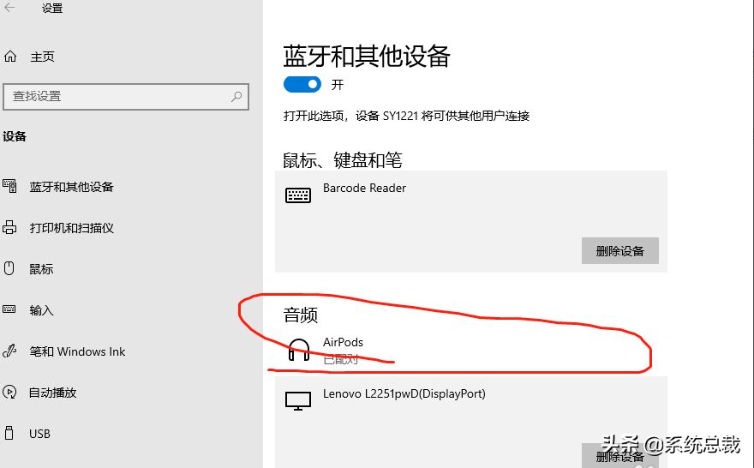Open 蓝牙和其他设备 in the sidebar
Viewport: 754px width, 468px height.
[72, 187]
